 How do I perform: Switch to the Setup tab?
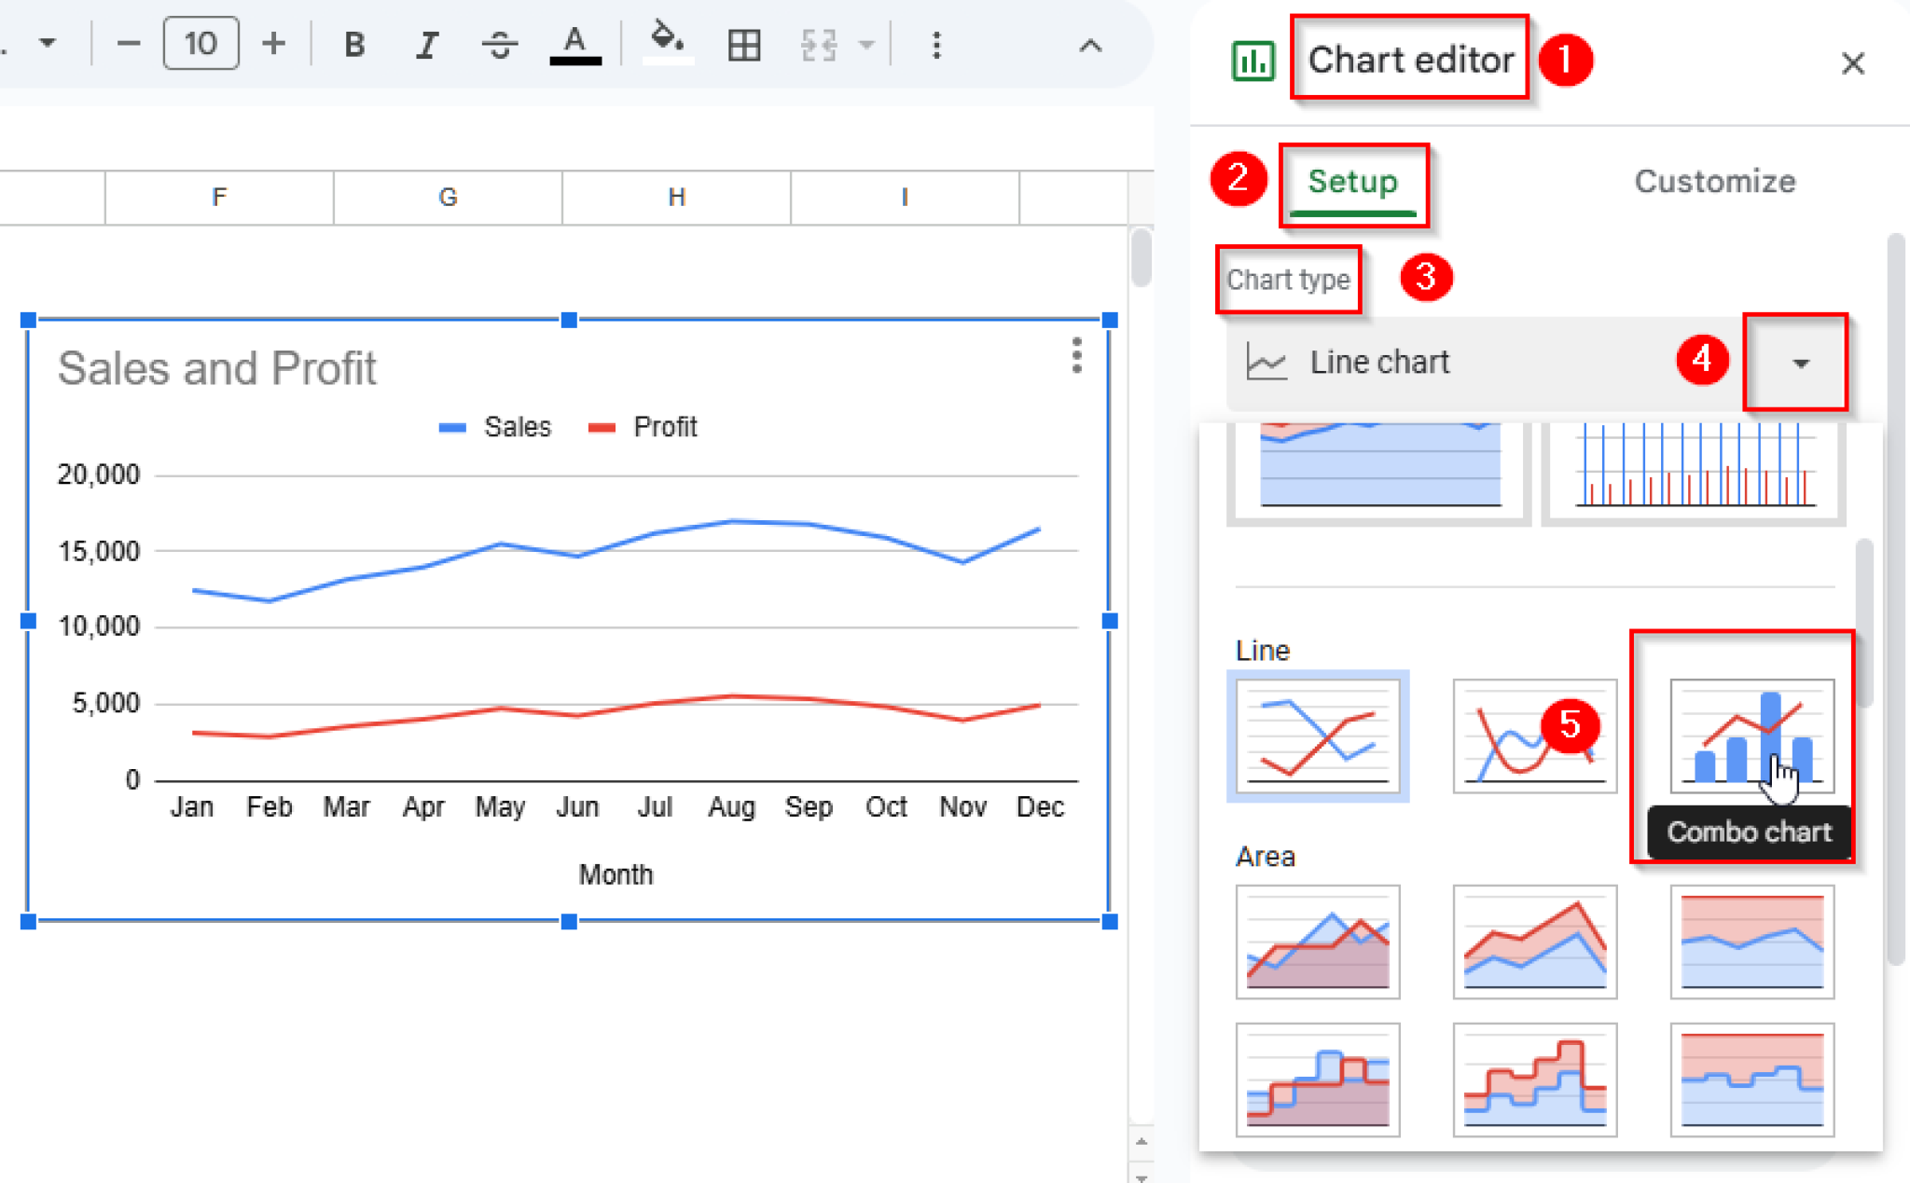1353,182
